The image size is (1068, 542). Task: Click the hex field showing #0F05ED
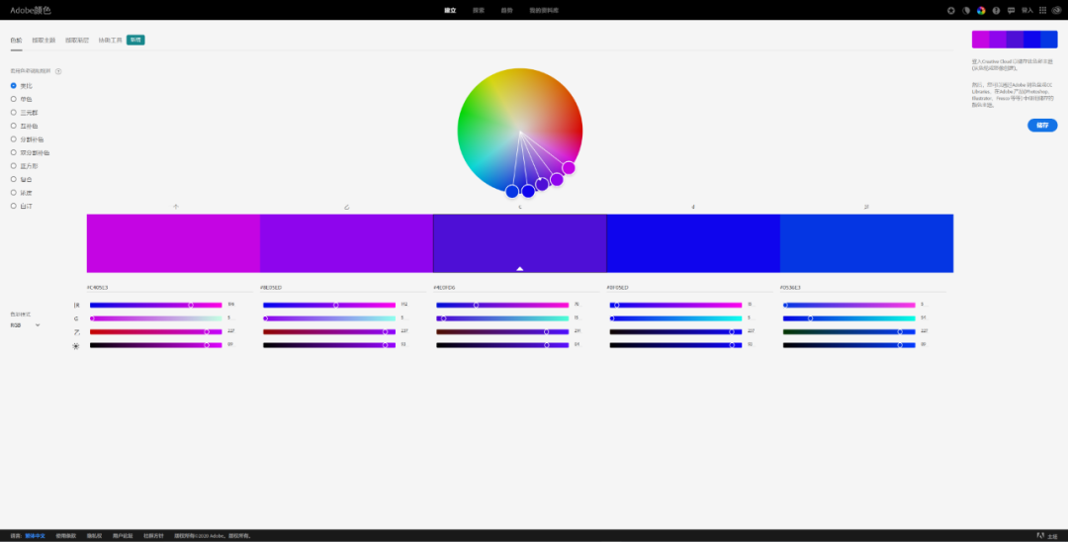689,288
